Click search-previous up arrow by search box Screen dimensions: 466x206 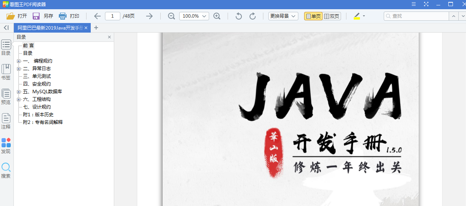[453, 16]
